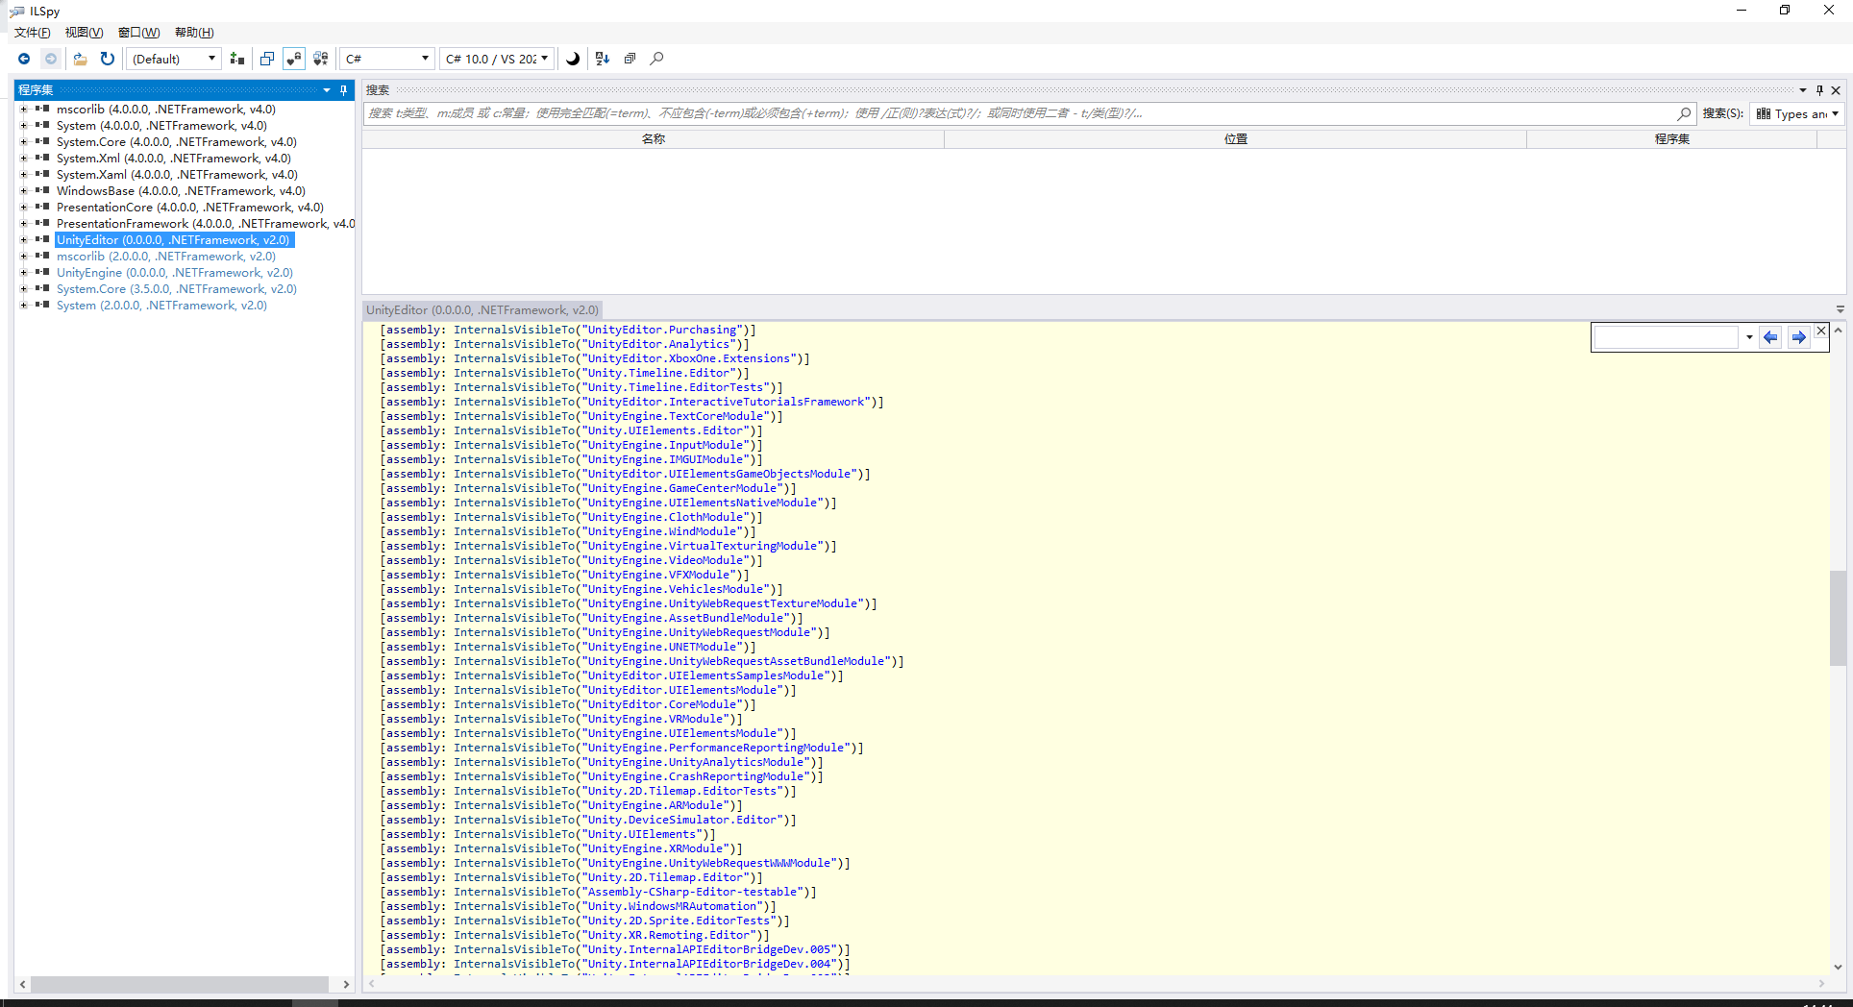Viewport: 1853px width, 1007px height.
Task: Pin the 搜索 search panel
Action: click(x=1819, y=90)
